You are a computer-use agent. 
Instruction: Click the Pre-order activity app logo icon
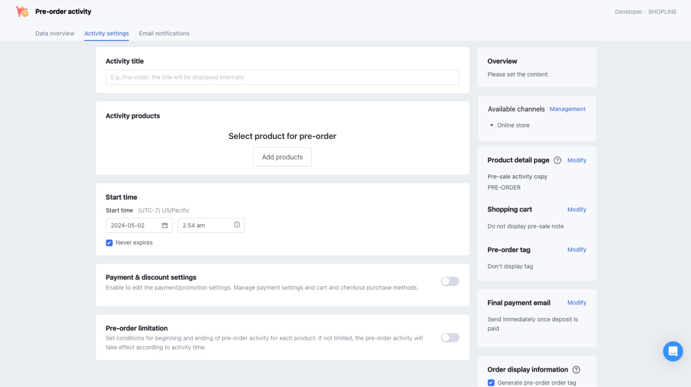[x=22, y=11]
